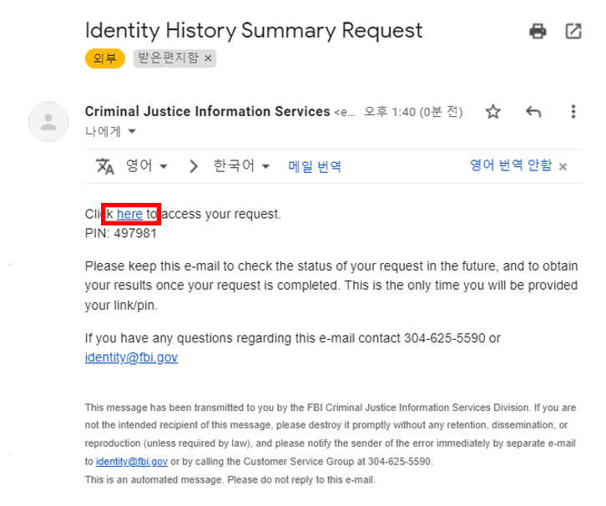Open the email in a new window
Viewport: 606px width, 506px height.
573,32
